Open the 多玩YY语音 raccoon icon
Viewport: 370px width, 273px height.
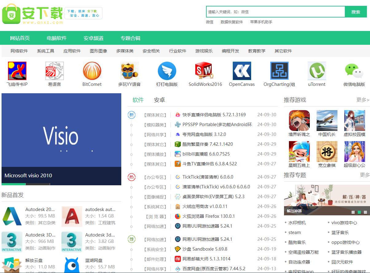130,71
